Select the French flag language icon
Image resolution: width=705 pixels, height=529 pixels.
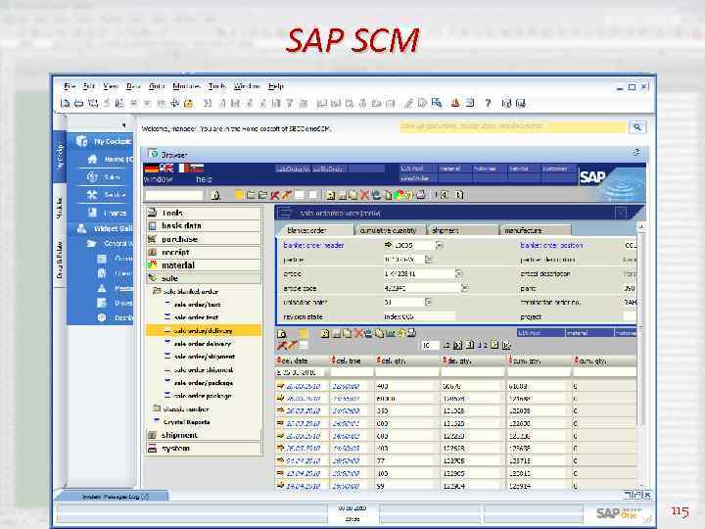[x=183, y=168]
